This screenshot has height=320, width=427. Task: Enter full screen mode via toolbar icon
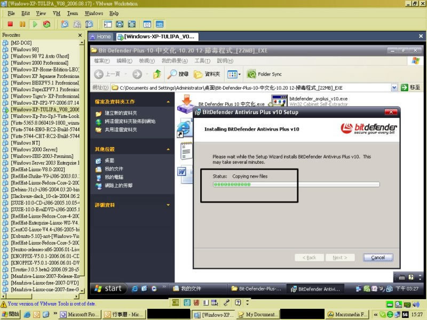[132, 24]
